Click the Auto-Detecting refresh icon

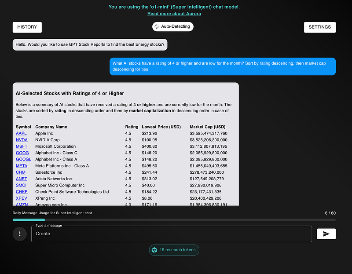157,26
